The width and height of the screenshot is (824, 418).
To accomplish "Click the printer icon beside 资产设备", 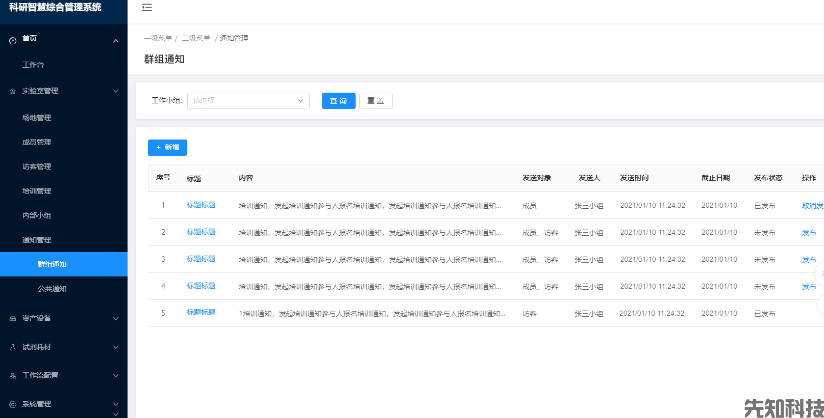I will [x=13, y=319].
